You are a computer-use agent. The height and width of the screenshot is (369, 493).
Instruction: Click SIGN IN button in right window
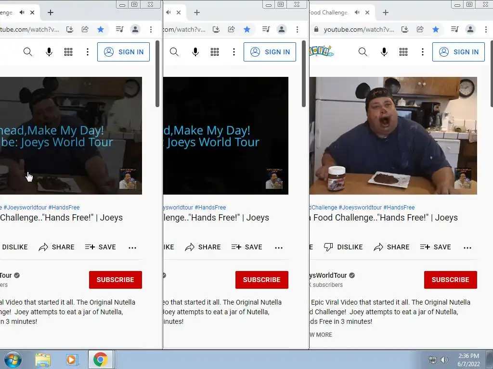pos(458,52)
